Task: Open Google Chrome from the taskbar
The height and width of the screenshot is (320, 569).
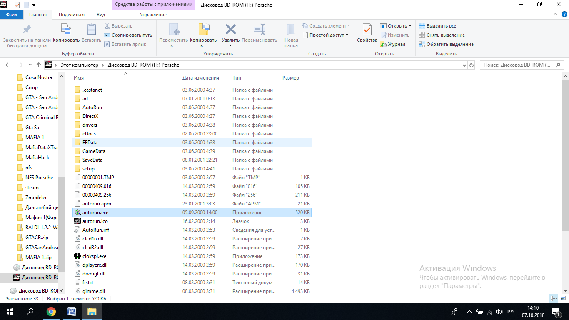Action: 51,312
